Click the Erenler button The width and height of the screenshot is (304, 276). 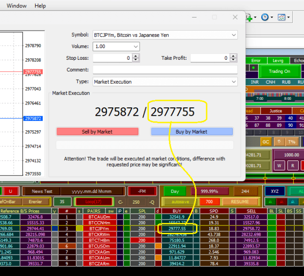(36, 202)
